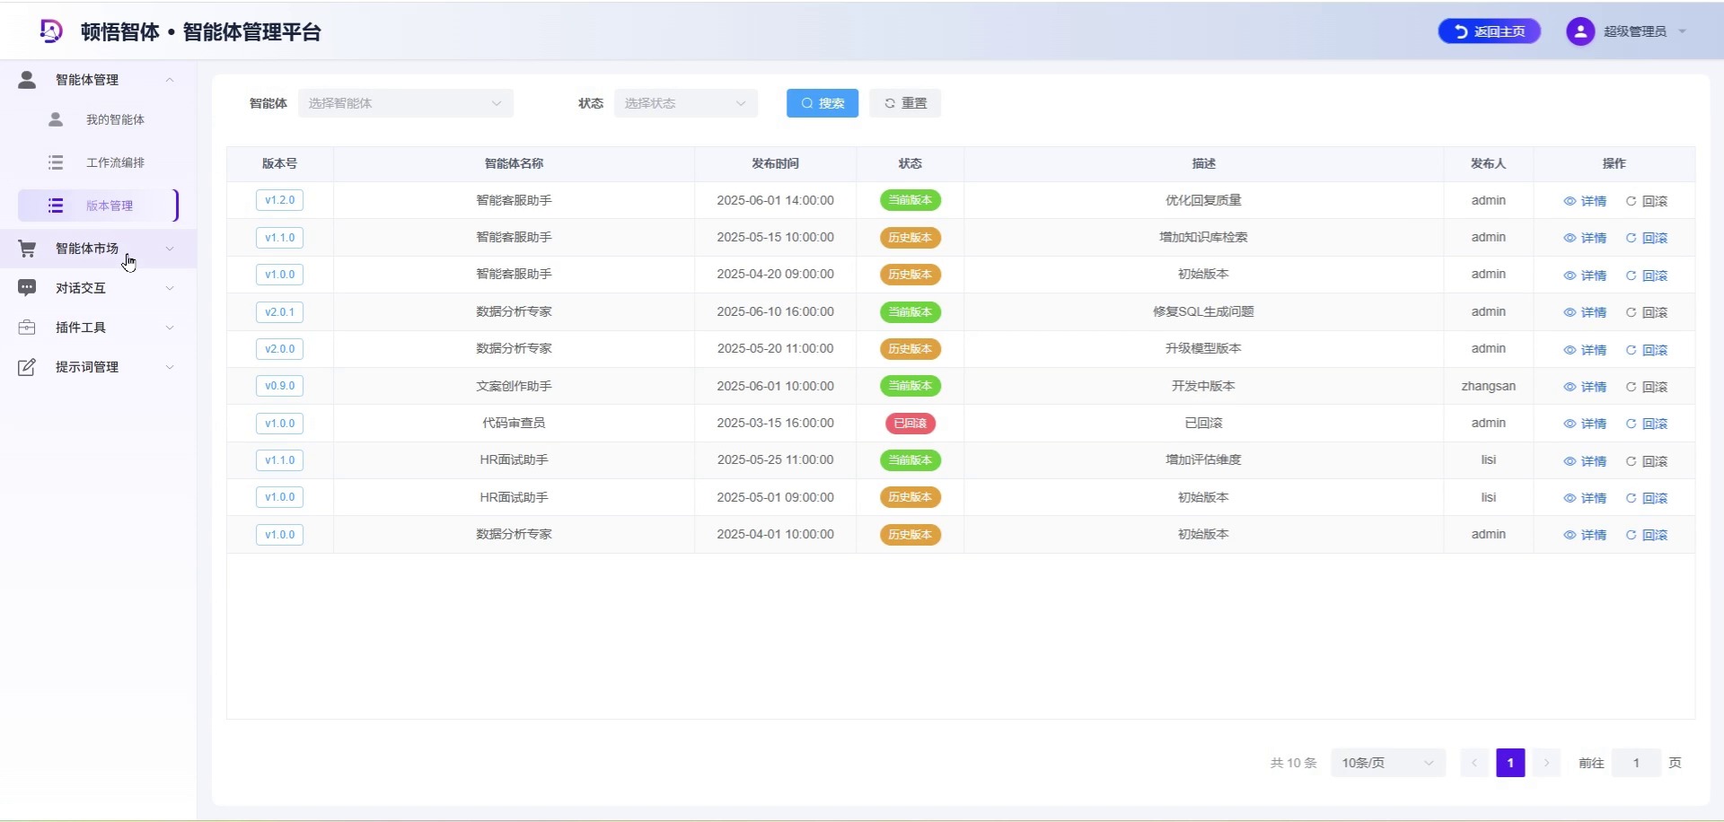Click the 版本号 column header
Image resolution: width=1724 pixels, height=822 pixels.
pos(280,163)
